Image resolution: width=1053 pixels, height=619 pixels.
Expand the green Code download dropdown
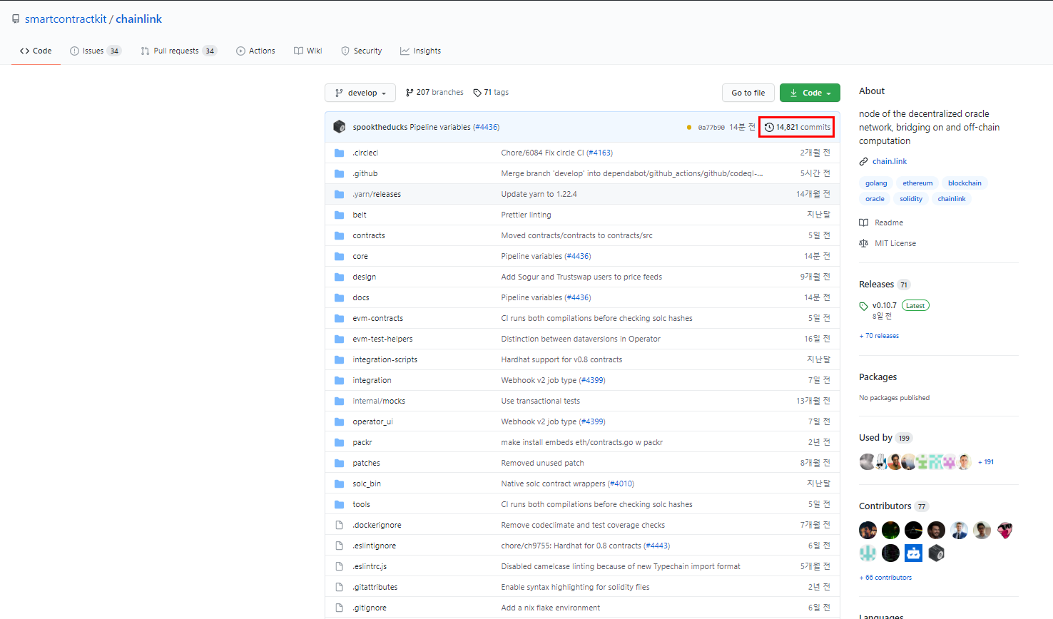click(x=810, y=93)
